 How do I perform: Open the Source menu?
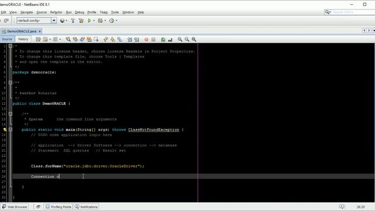pos(42,12)
